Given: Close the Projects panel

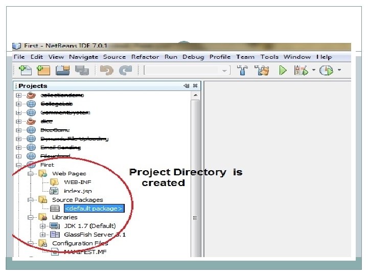Looking at the screenshot, I should (x=195, y=86).
